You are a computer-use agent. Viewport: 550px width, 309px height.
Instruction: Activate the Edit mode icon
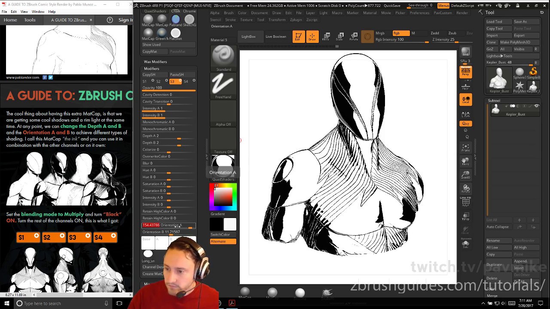pos(298,37)
